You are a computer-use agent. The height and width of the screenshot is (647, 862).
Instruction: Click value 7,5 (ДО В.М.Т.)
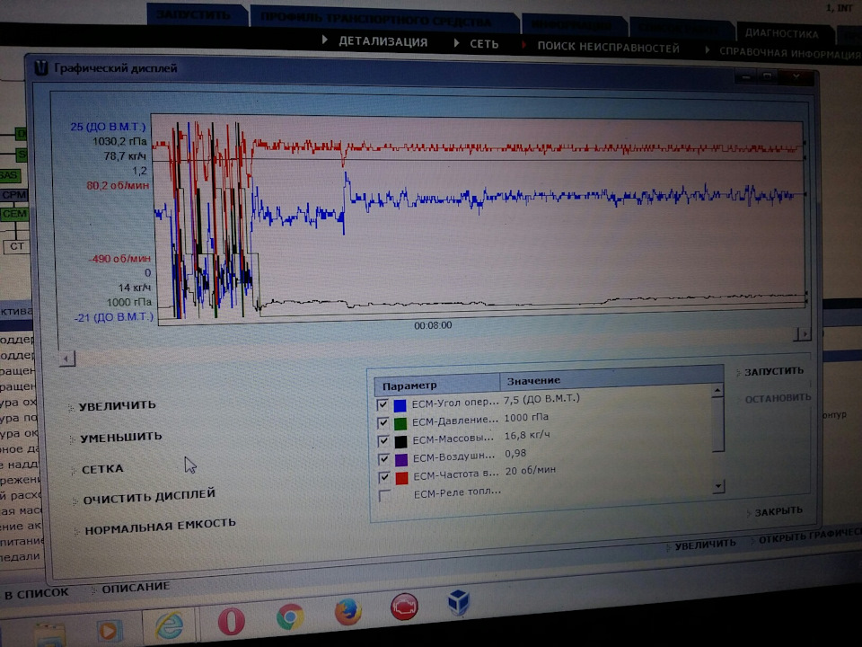pos(541,399)
